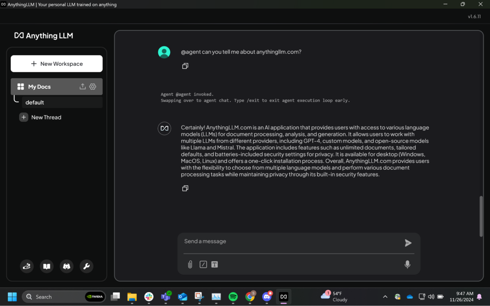Copy the user's @agent message

[x=185, y=66]
